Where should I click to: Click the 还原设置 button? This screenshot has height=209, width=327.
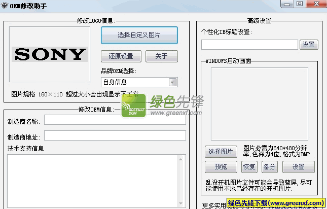pyautogui.click(x=121, y=56)
